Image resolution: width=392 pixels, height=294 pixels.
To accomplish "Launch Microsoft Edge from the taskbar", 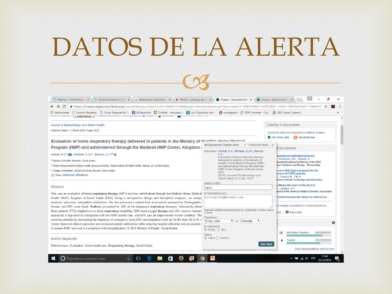I will point(149,258).
